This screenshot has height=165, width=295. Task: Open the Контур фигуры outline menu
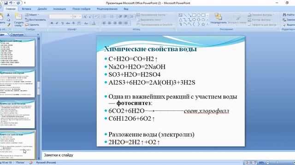coord(260,20)
